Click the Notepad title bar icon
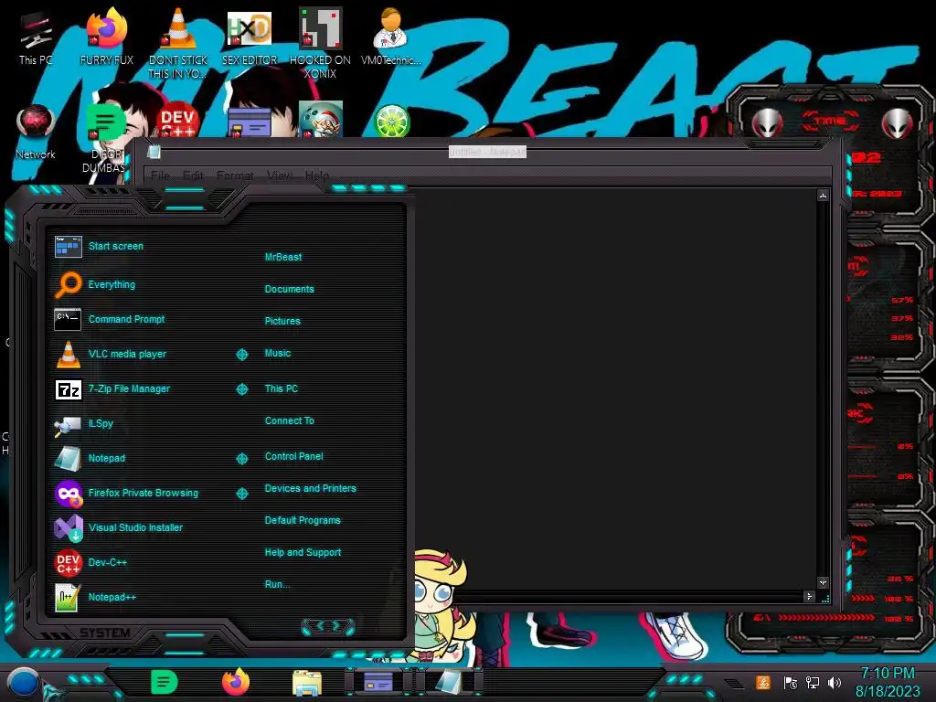 (154, 152)
